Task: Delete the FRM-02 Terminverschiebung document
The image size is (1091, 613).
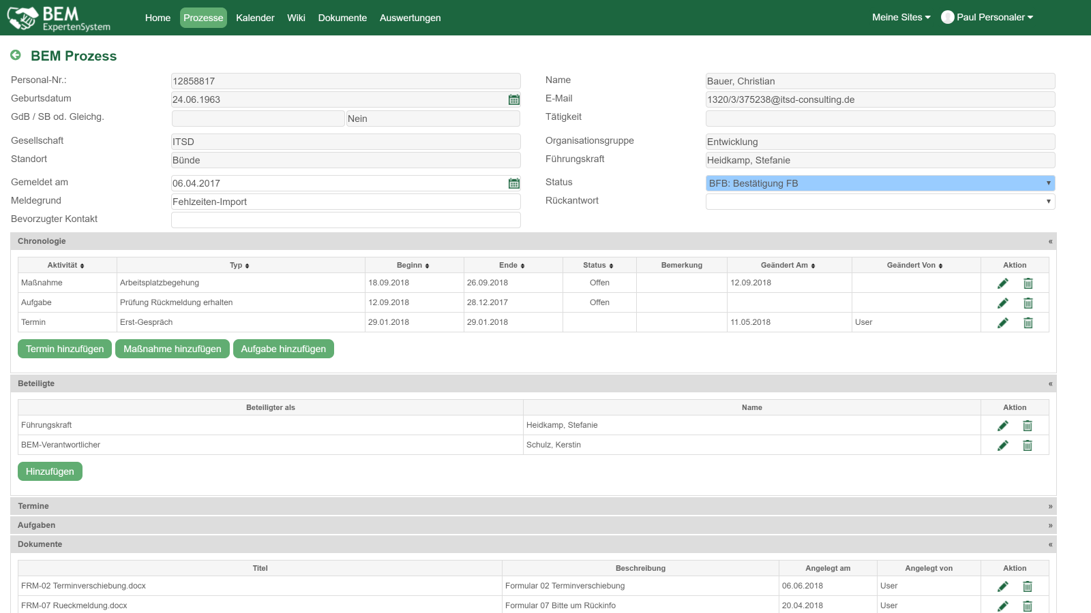Action: point(1028,586)
